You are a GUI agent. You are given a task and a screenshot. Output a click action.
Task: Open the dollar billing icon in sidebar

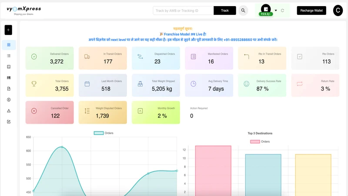pyautogui.click(x=9, y=100)
